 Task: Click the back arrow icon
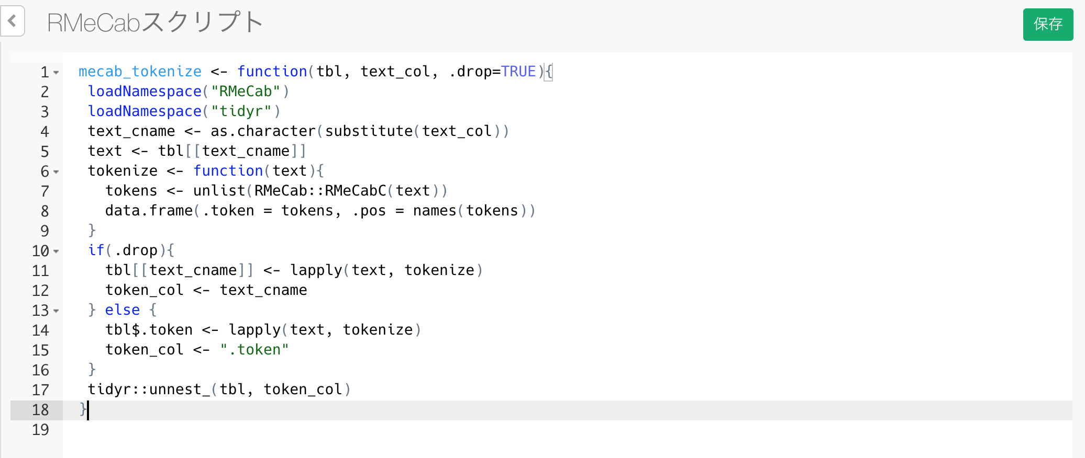click(12, 21)
